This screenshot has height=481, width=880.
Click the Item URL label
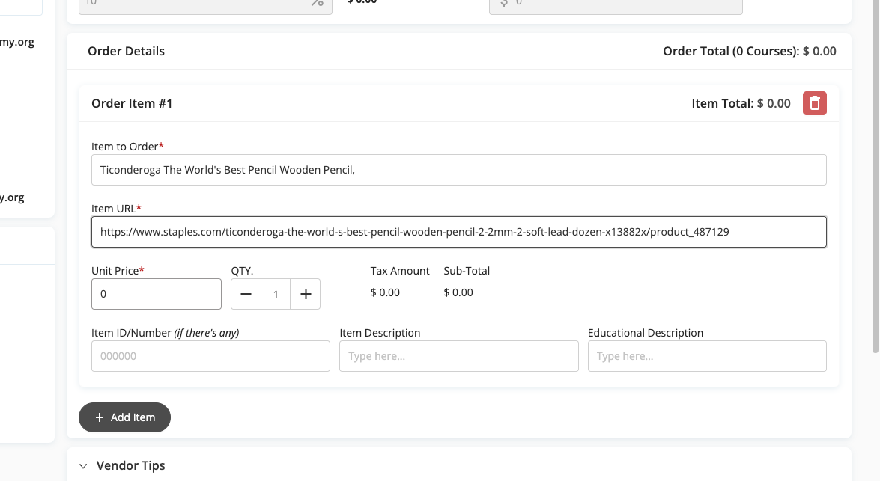(x=116, y=209)
